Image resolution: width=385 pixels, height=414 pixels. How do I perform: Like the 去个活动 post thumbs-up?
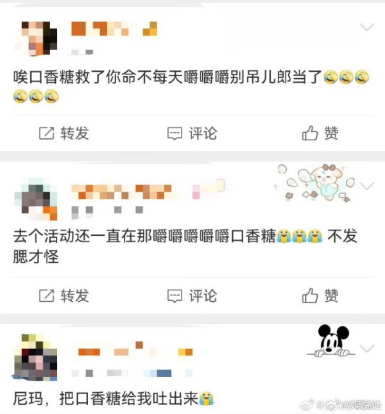[310, 295]
